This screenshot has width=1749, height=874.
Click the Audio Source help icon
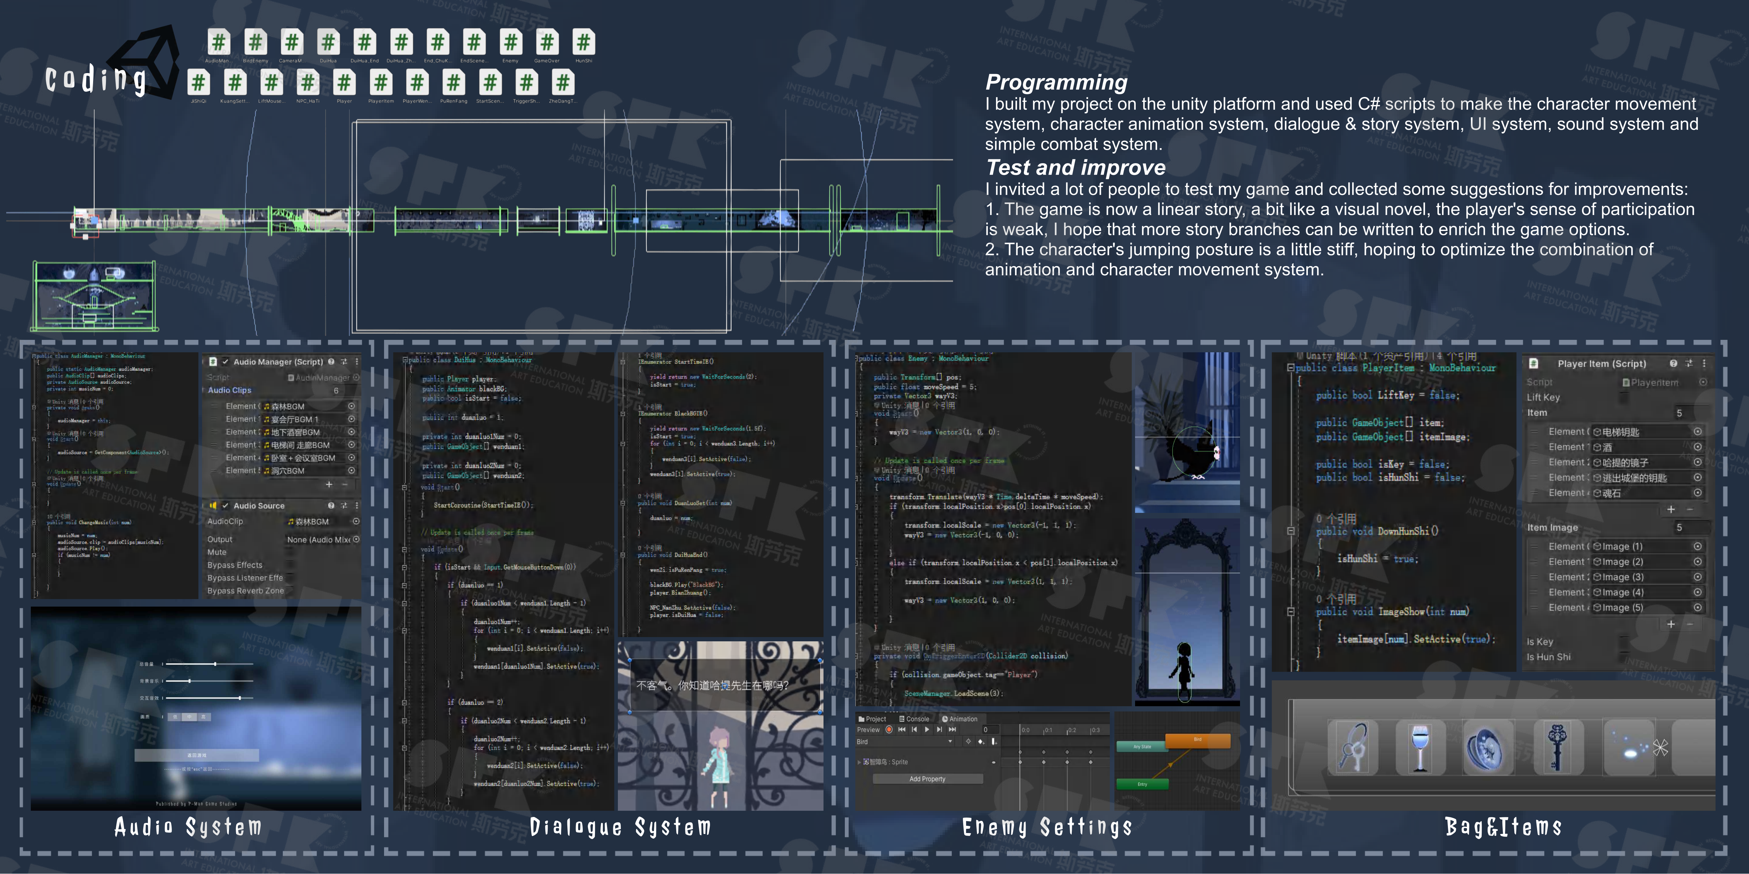[x=331, y=506]
